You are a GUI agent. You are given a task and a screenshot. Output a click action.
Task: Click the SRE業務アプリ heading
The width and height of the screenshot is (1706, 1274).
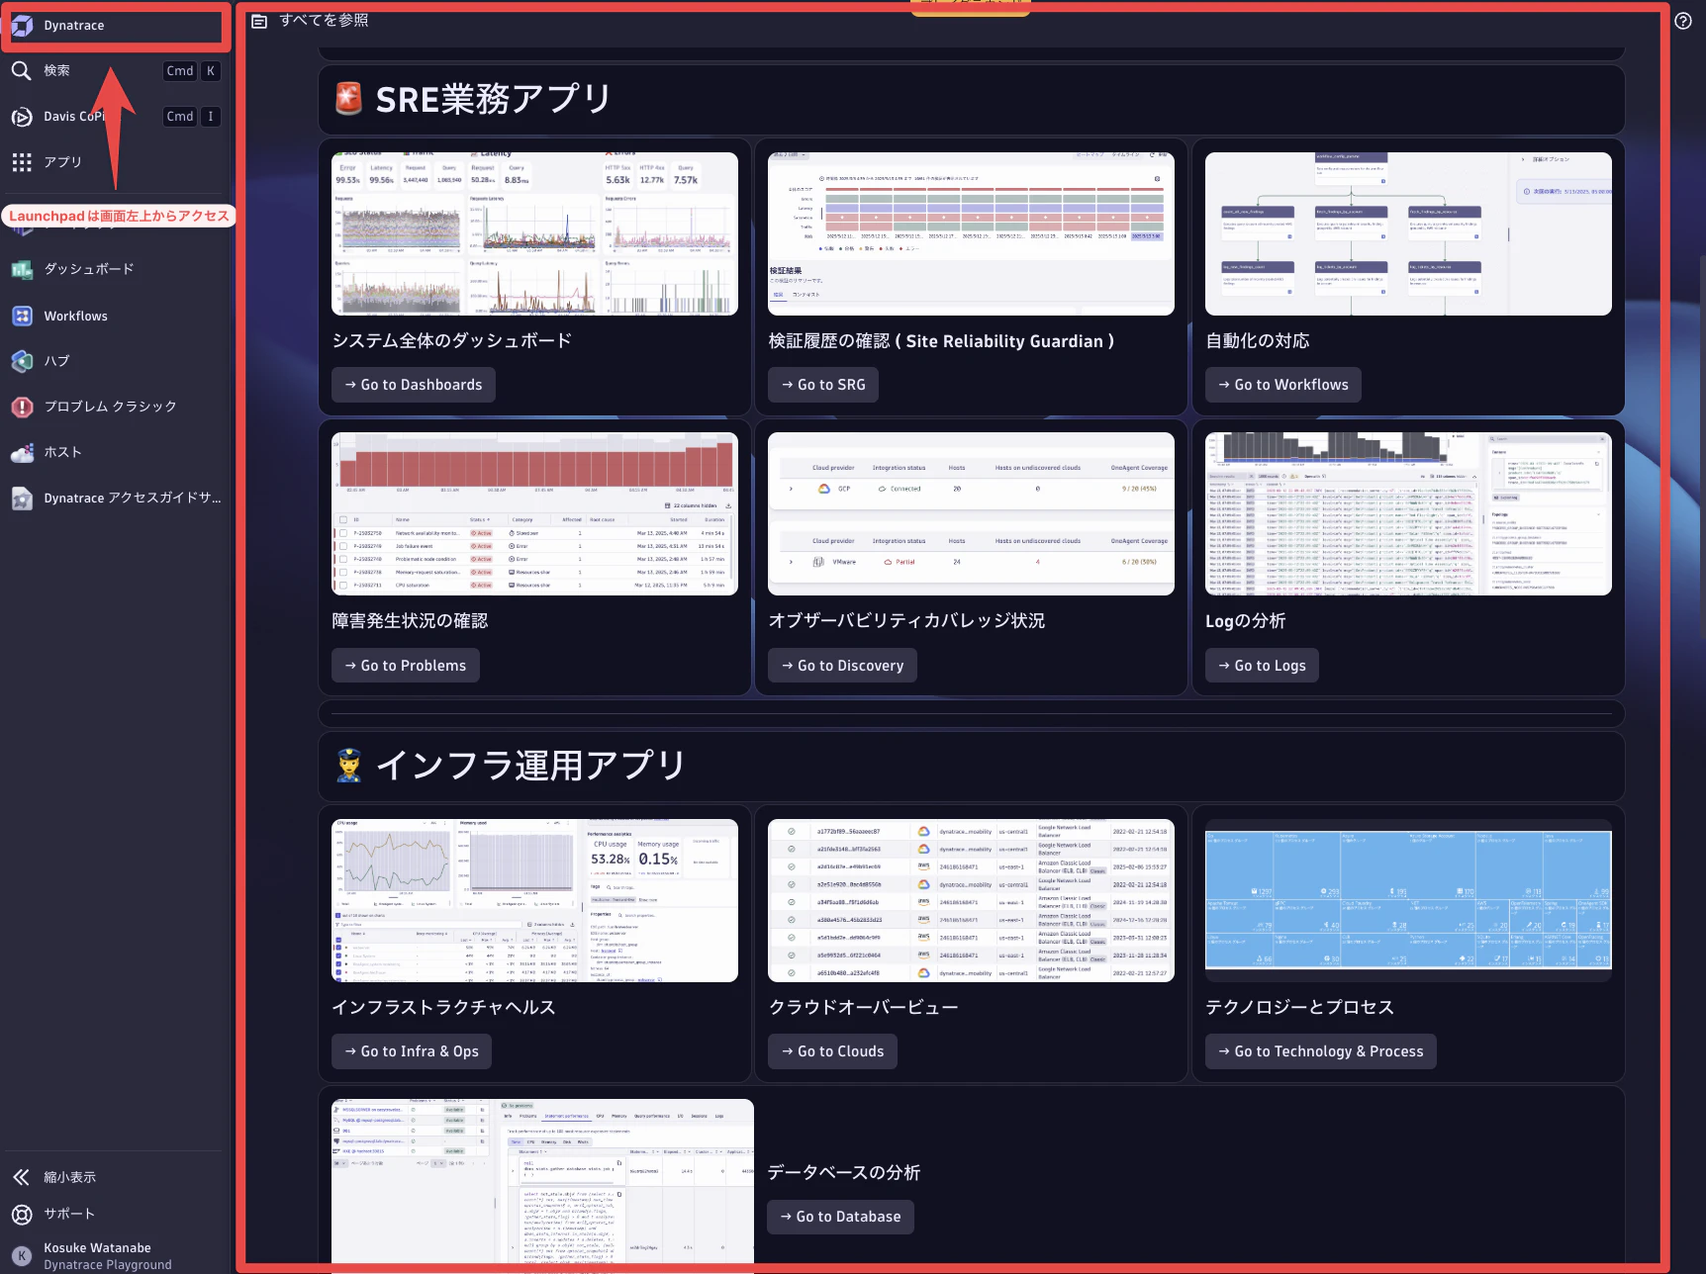493,99
